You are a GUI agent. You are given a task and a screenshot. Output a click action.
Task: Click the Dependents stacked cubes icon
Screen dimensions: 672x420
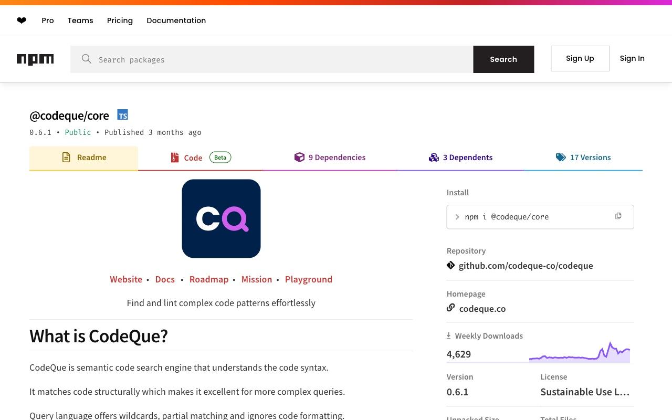434,157
